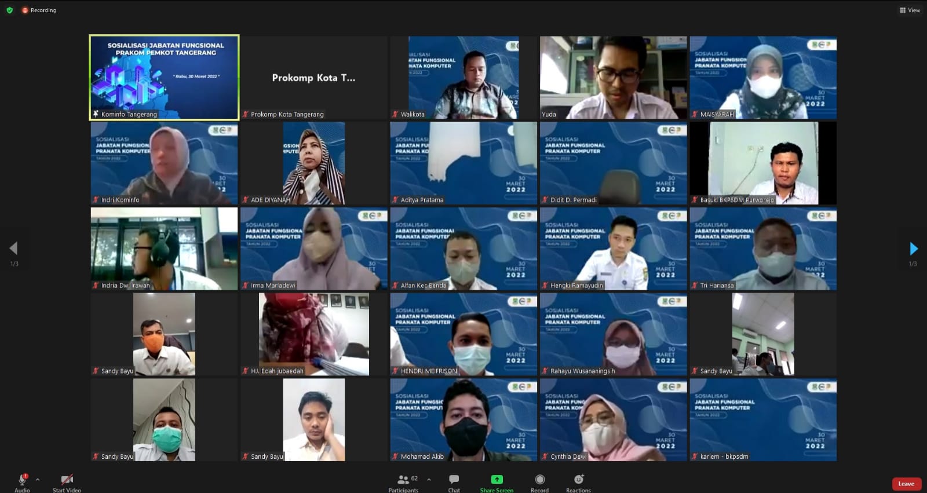Click the Walikota participant video
The width and height of the screenshot is (927, 493).
463,77
